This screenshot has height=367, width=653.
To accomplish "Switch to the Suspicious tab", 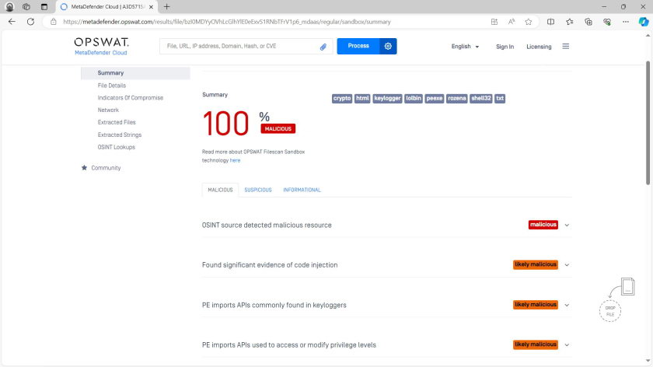I will tap(257, 190).
